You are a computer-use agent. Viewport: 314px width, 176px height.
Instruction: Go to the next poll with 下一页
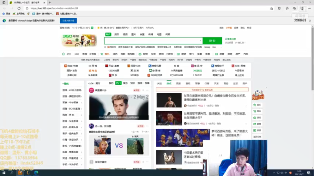(145, 132)
